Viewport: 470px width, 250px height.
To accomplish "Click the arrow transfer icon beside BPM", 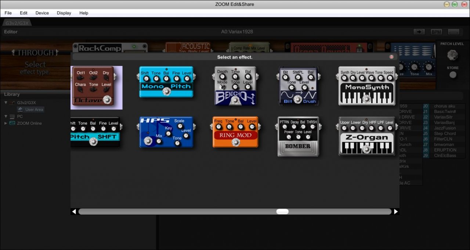I will pyautogui.click(x=419, y=32).
